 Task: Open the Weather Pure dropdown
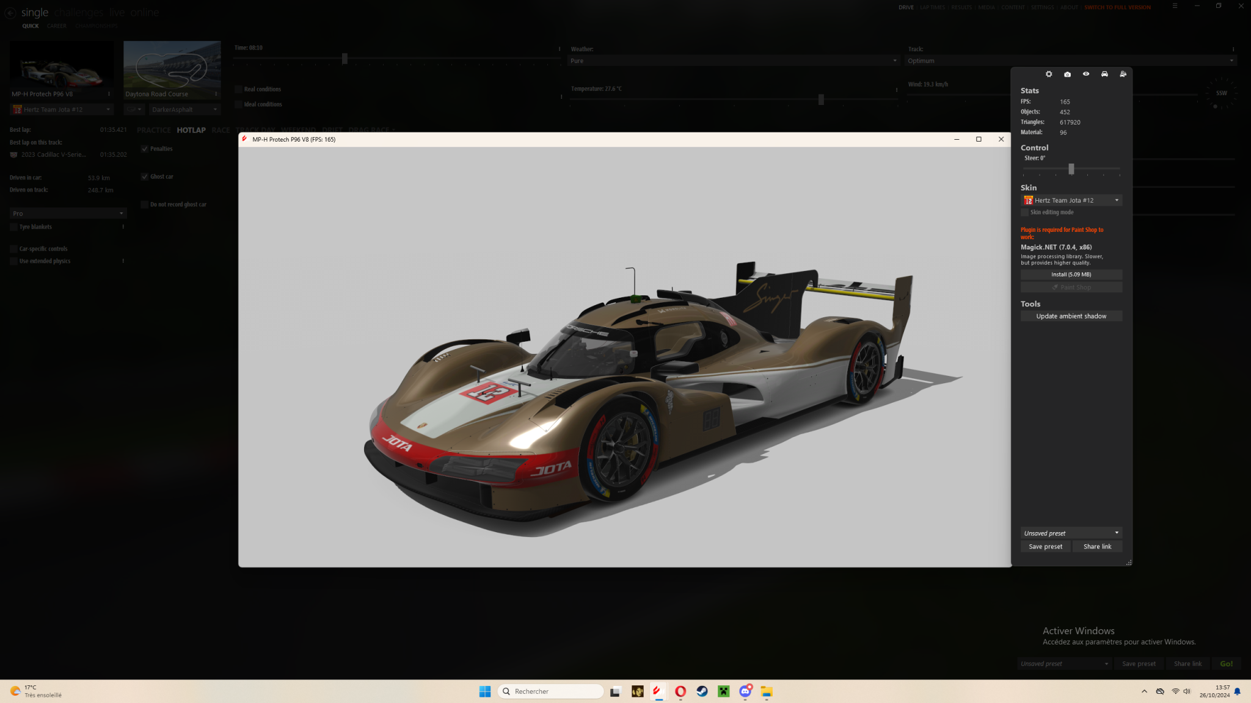point(734,61)
